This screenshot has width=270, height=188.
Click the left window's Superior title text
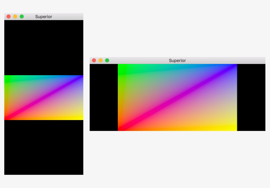coord(43,16)
